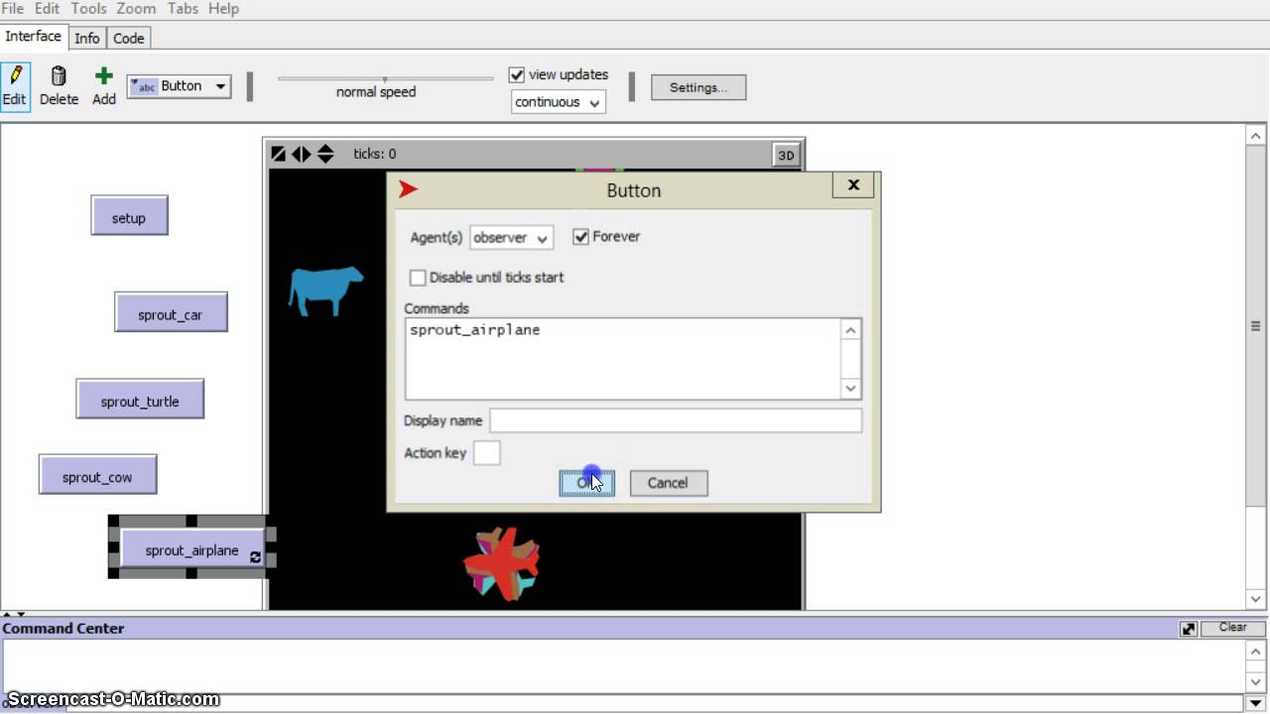Click the Commands scrollbar up arrow
This screenshot has width=1270, height=714.
point(850,329)
